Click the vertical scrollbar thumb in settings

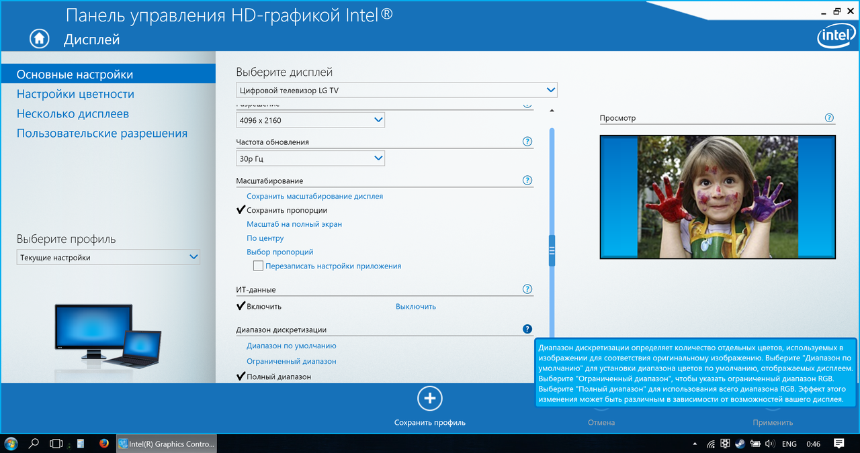point(552,250)
